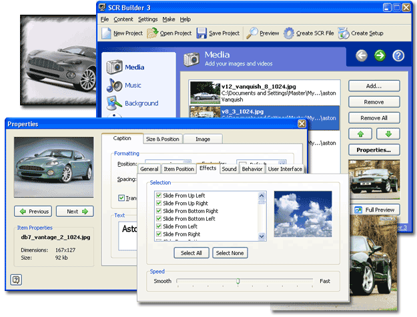
Task: Select v12_vanquish_8_1024.jpg media item
Action: pyautogui.click(x=264, y=93)
